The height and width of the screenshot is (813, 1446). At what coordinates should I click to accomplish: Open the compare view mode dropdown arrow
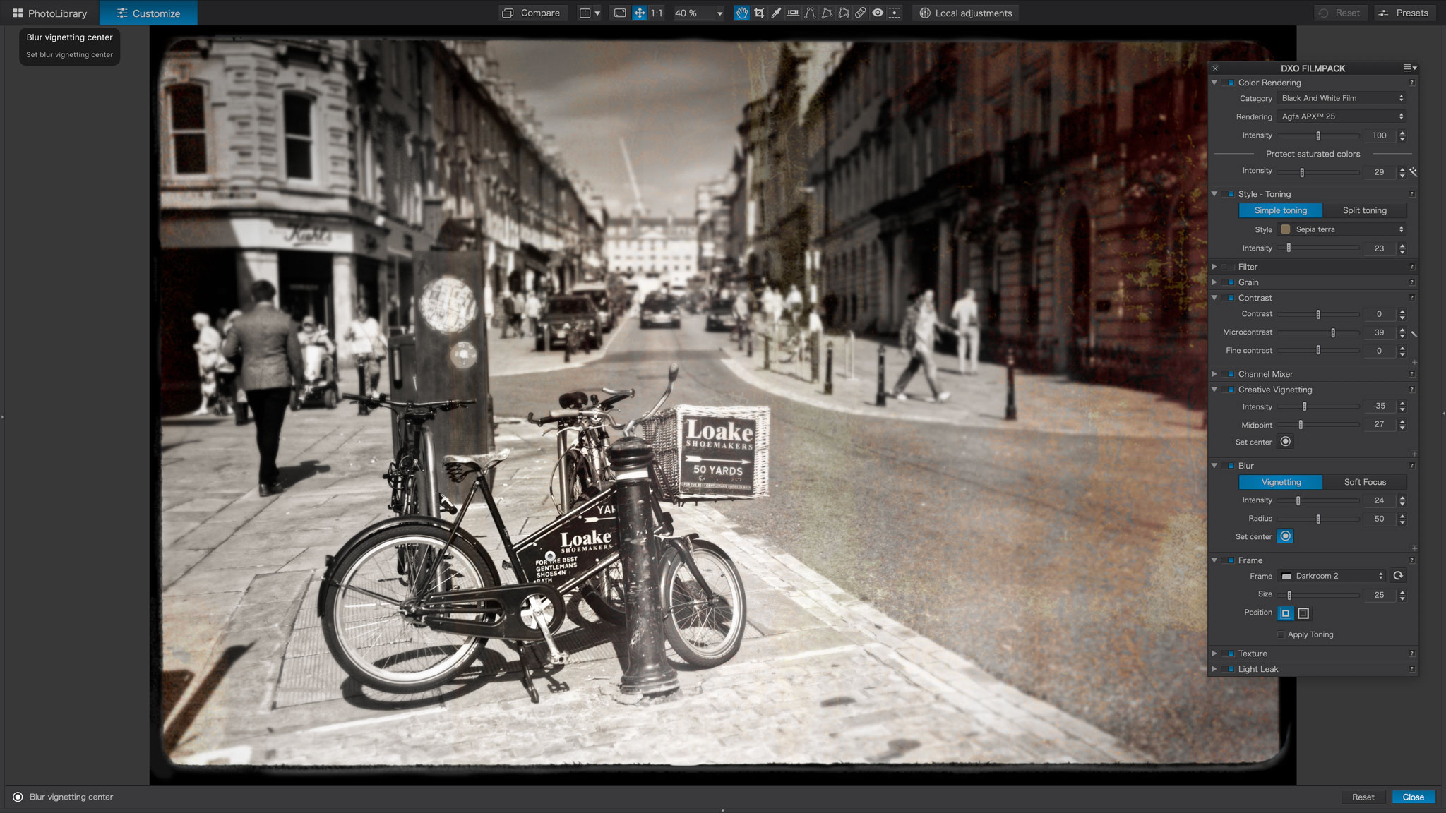(x=597, y=13)
